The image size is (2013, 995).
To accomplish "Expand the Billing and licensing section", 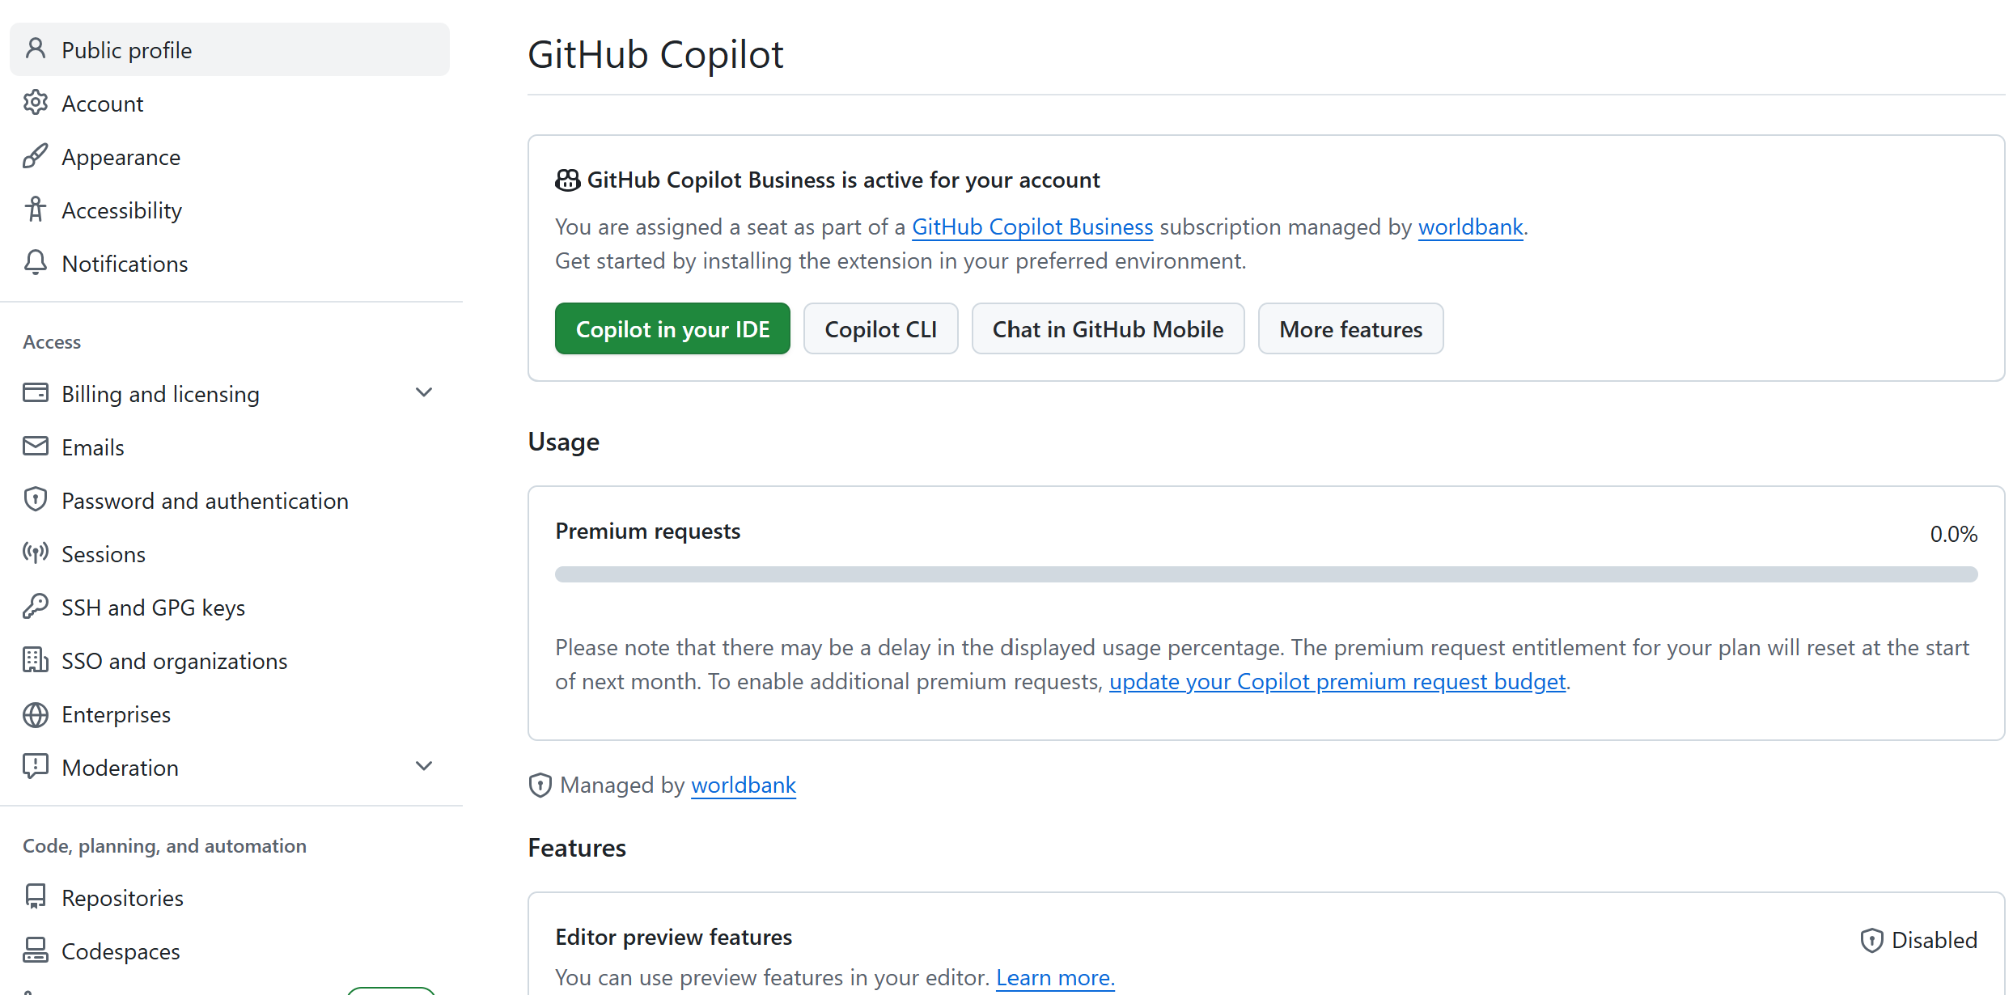I will [x=424, y=393].
